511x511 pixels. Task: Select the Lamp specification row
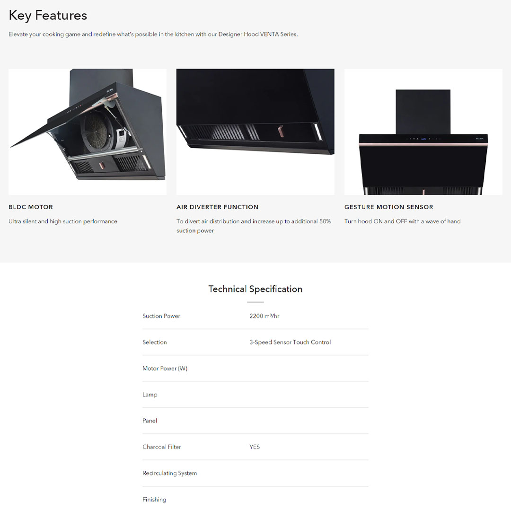255,395
